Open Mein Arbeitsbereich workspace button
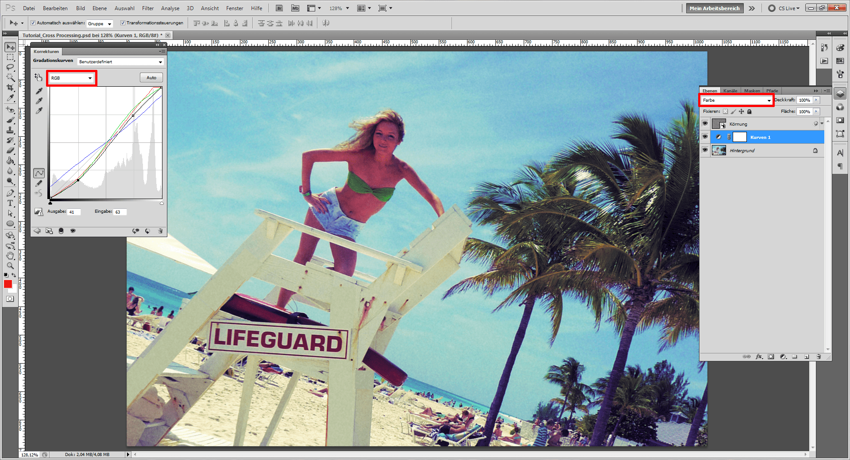 click(714, 8)
